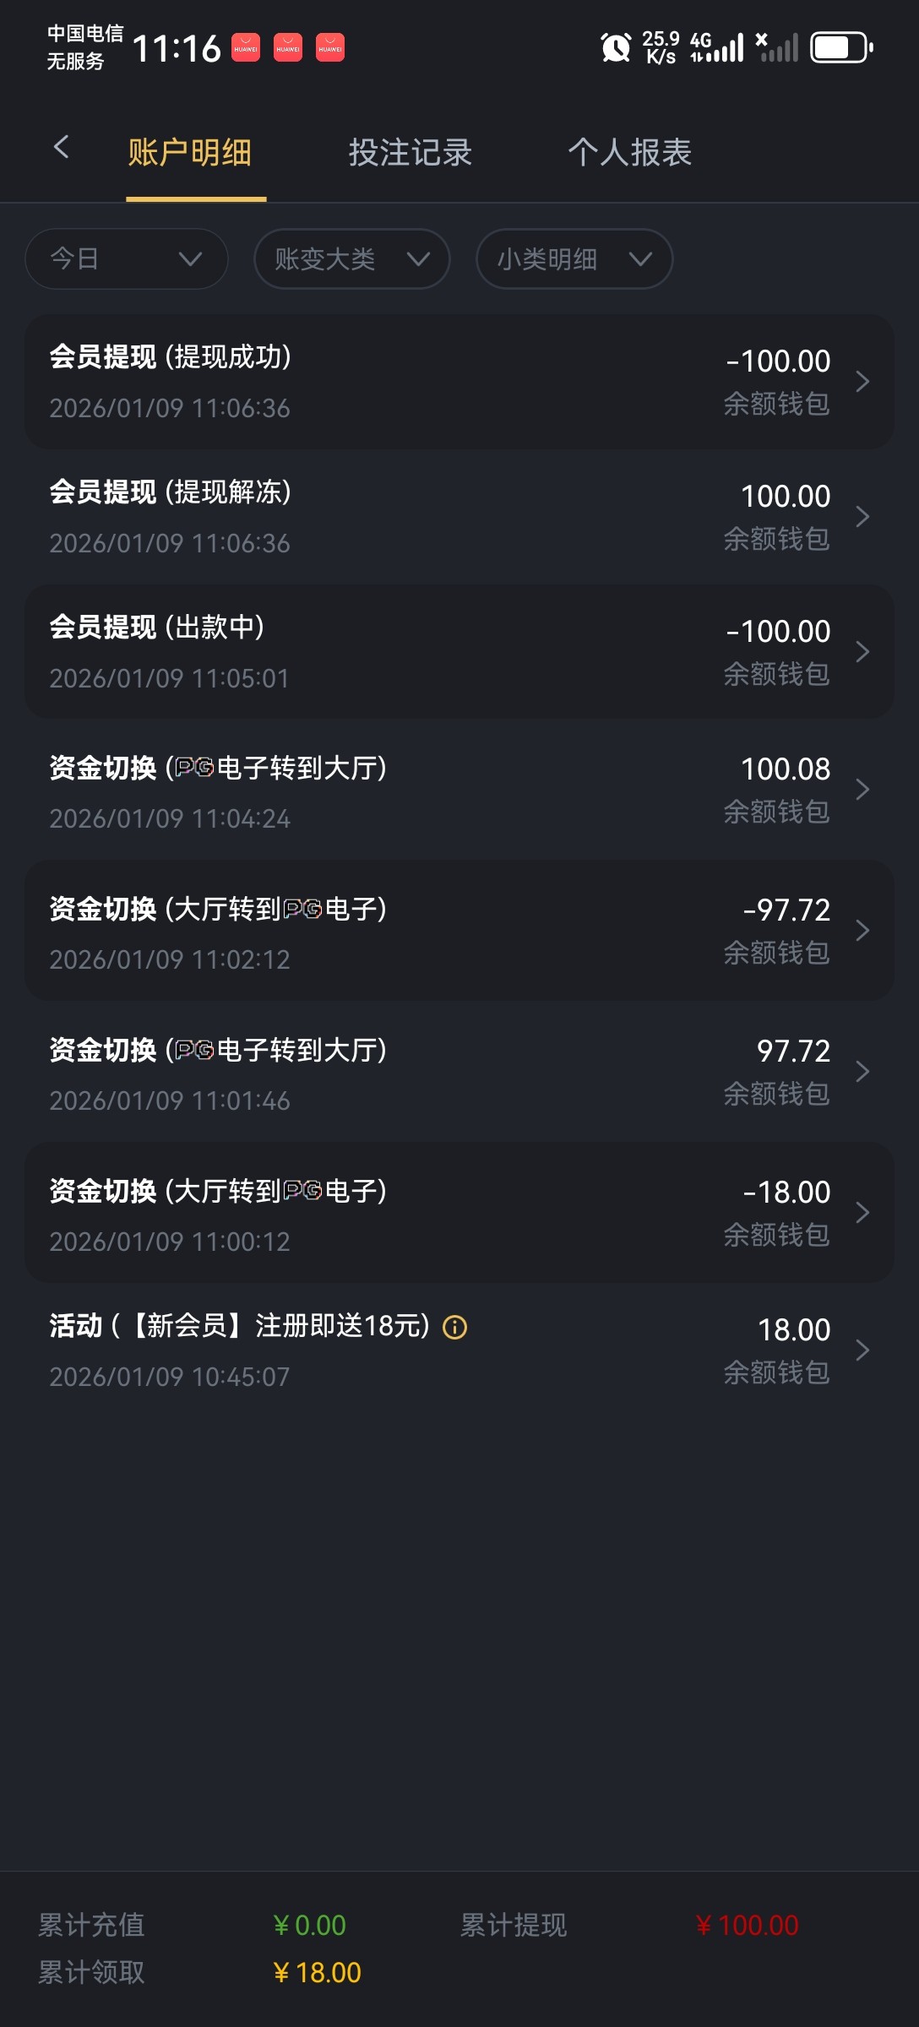Tap the first Huawei notification icon

(246, 47)
